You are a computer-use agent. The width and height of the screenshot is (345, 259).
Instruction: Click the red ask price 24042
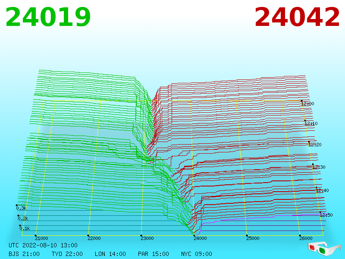[x=297, y=17]
